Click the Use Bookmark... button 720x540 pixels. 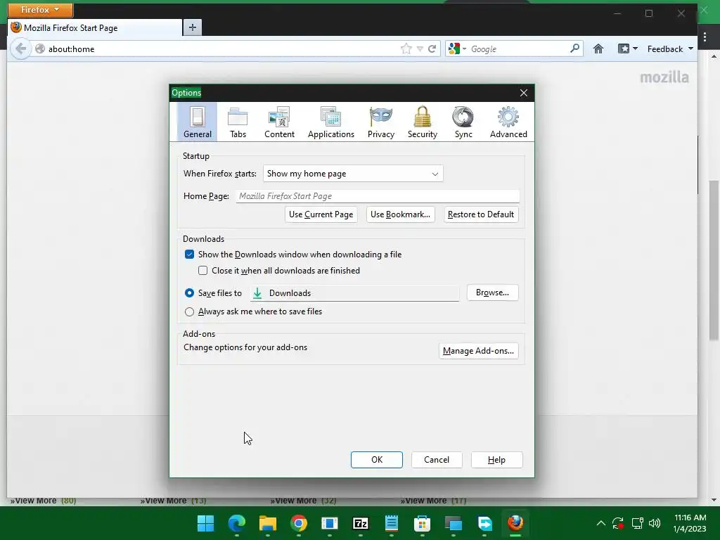(x=400, y=214)
